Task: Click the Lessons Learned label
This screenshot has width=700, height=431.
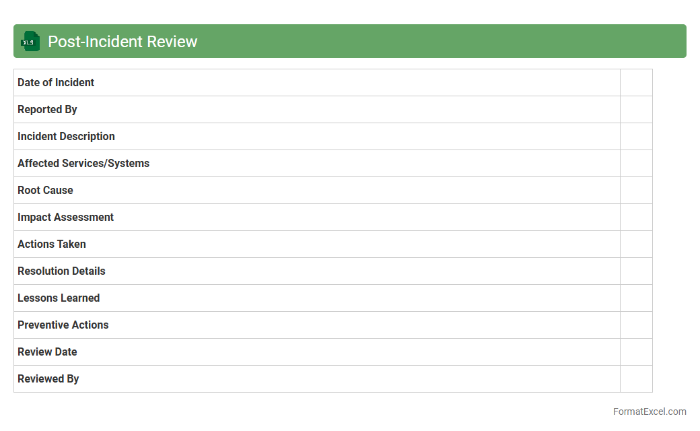Action: pos(59,298)
